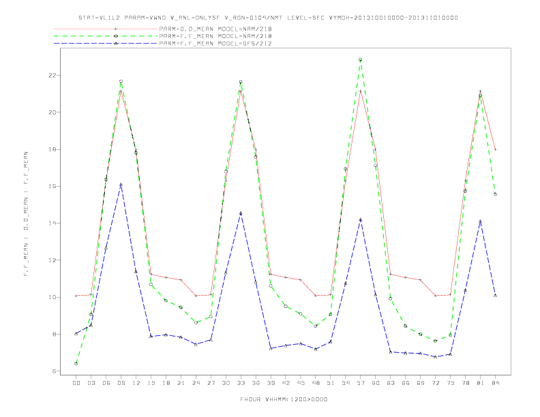The image size is (540, 417).
Task: Click the x-axis label FHOUR VHHMM:1200>0000
Action: [284, 399]
